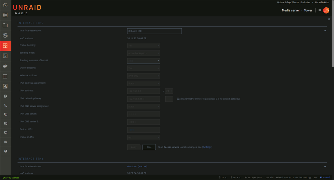The image size is (334, 180).
Task: Open the Bonding members of bond0 dropdown
Action: click(x=143, y=61)
